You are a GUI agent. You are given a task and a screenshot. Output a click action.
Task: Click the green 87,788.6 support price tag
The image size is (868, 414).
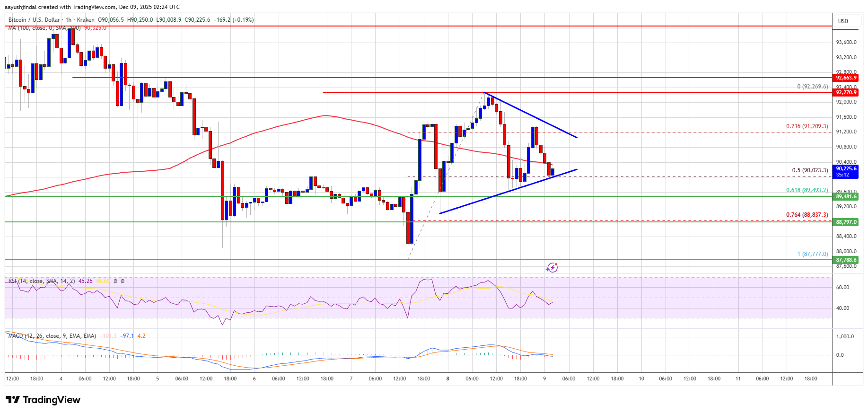(x=846, y=260)
